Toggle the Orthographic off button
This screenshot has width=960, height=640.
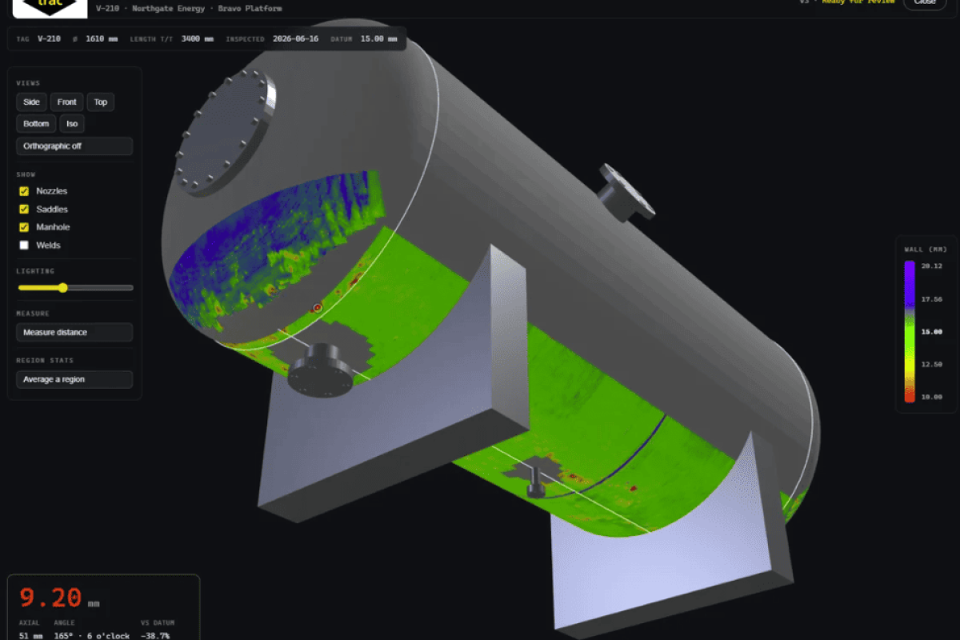coord(74,146)
